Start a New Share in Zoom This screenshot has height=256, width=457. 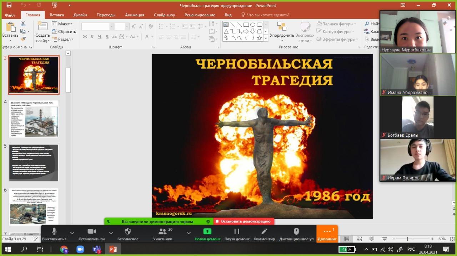pos(207,231)
